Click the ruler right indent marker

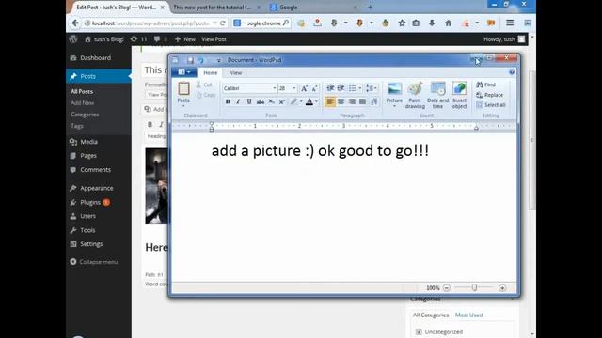pyautogui.click(x=476, y=128)
